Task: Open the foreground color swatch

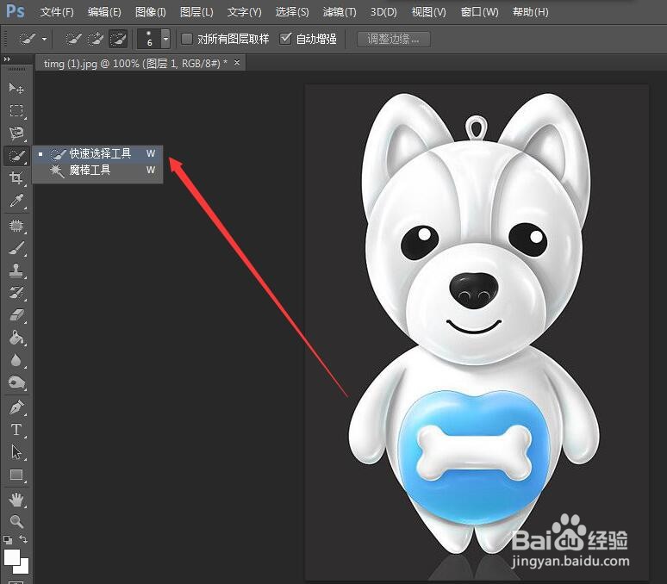Action: pos(10,556)
